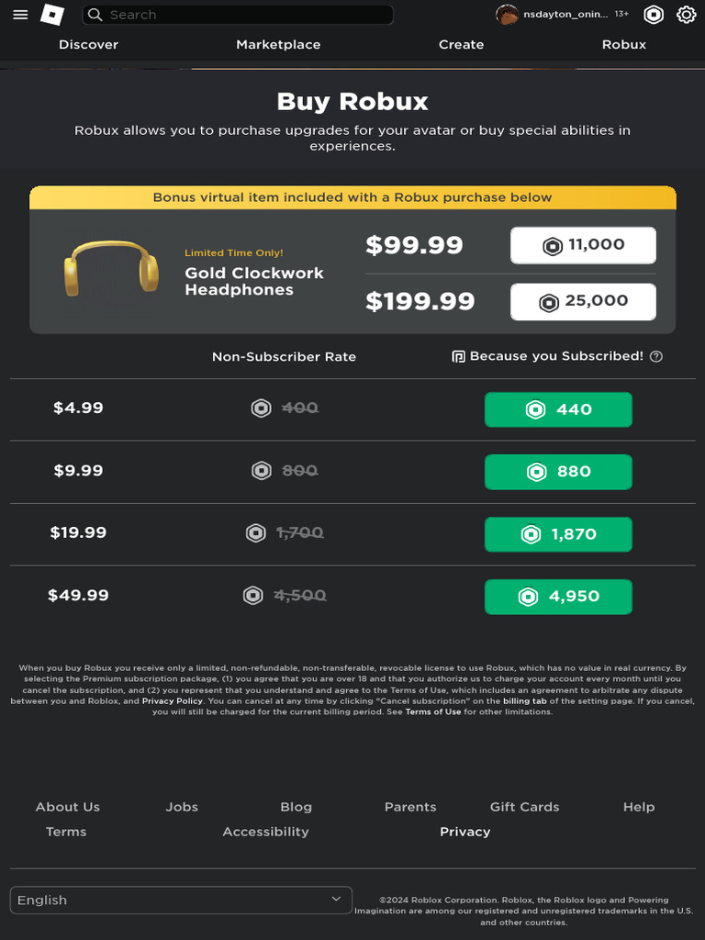Go to the Discover tab
This screenshot has height=940, width=705.
(88, 44)
